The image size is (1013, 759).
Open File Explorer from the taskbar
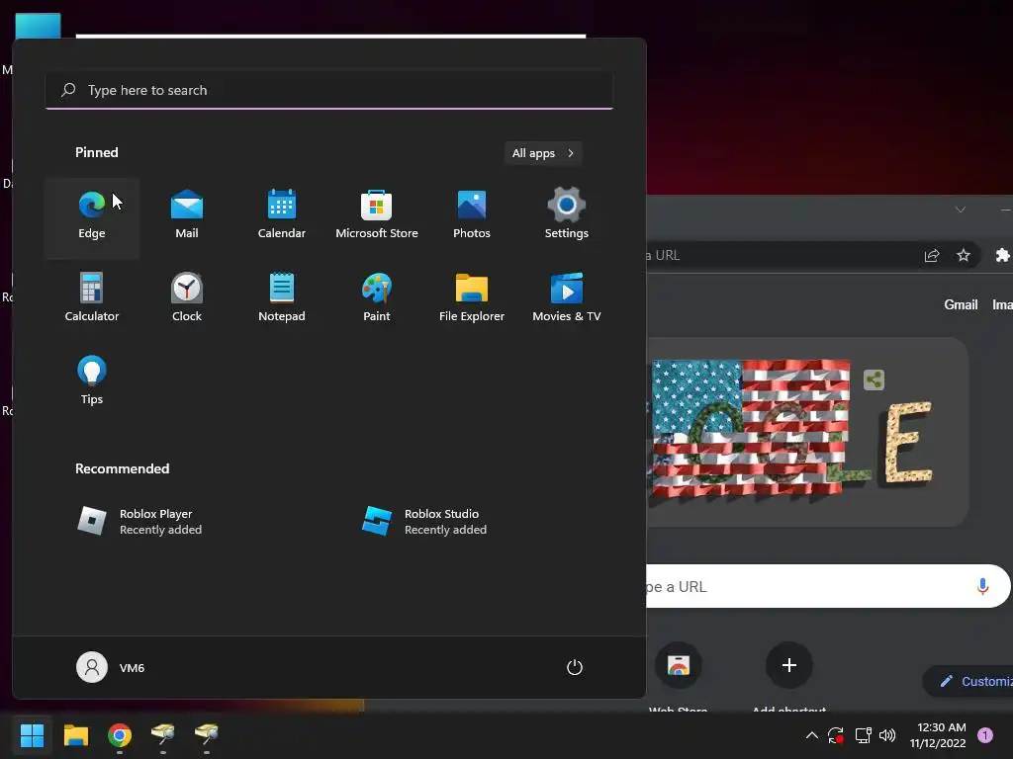tap(75, 735)
